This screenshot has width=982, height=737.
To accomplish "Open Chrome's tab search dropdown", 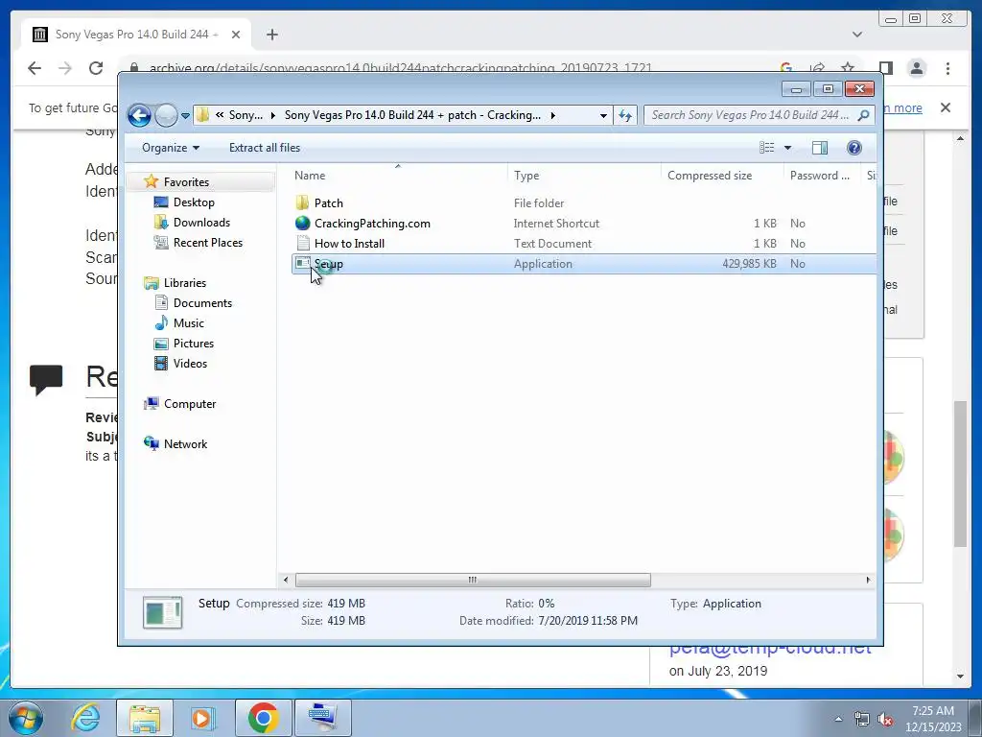I will pyautogui.click(x=856, y=35).
